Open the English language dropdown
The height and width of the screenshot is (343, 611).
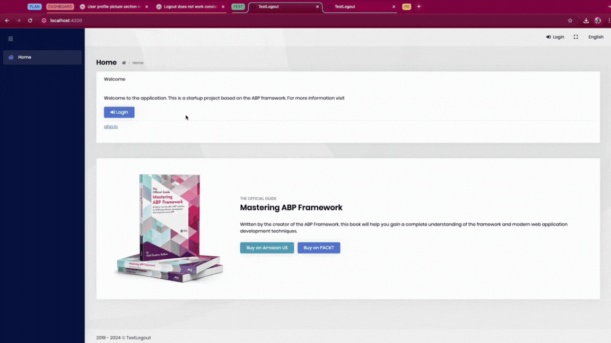click(x=596, y=37)
